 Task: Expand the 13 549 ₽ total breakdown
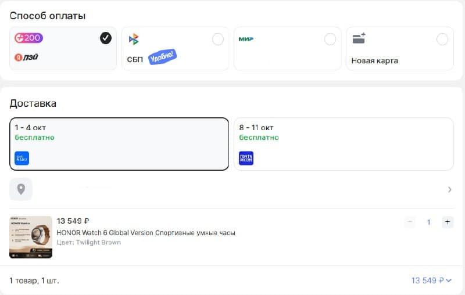pos(431,280)
